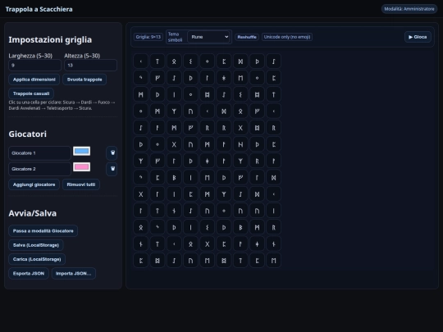Load with Carica (LocalStorage)

click(x=37, y=259)
